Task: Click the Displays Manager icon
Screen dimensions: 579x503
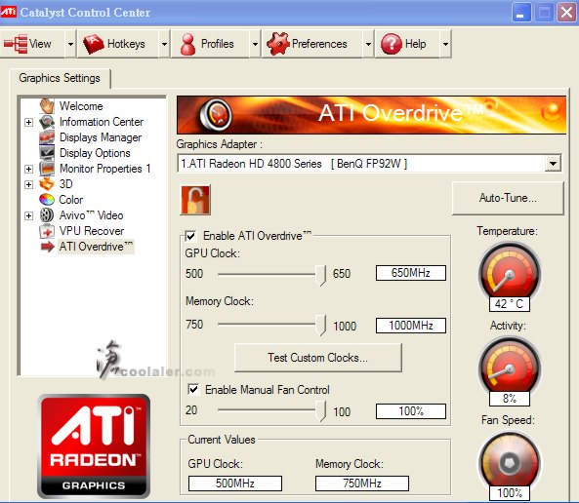Action: 47,137
